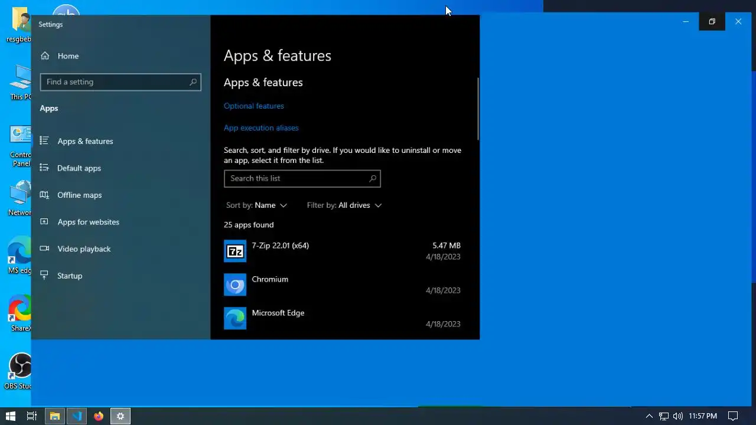Screen dimensions: 756x425
Task: Open the Default apps page
Action: 79,168
